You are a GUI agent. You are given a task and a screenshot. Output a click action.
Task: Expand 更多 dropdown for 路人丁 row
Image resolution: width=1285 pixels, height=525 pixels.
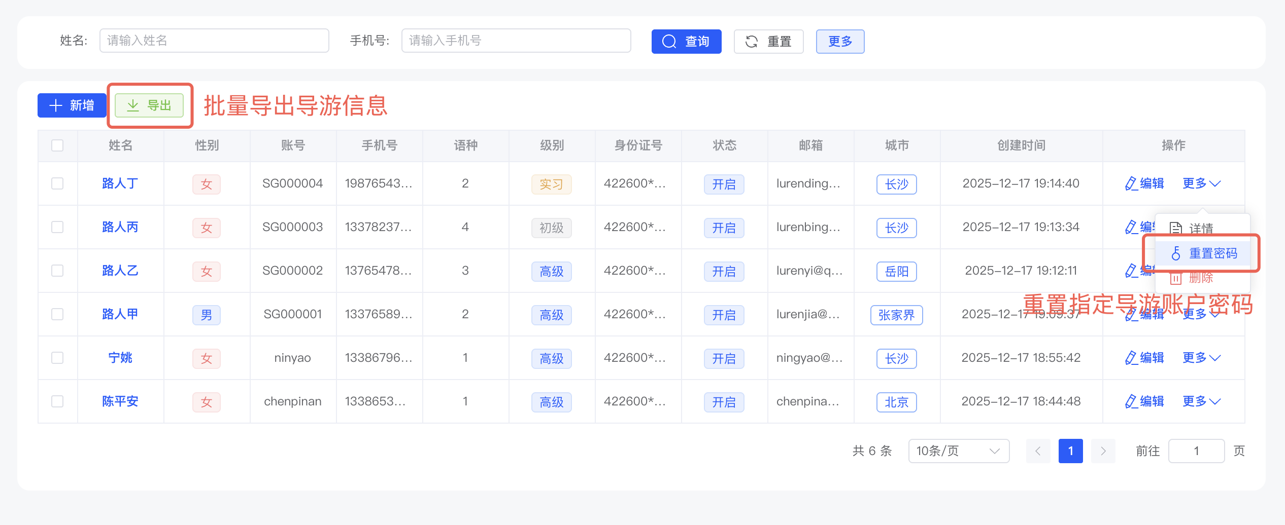1201,183
